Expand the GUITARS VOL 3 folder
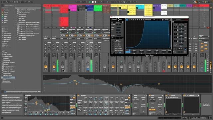213x120 pixels. pos(16,14)
